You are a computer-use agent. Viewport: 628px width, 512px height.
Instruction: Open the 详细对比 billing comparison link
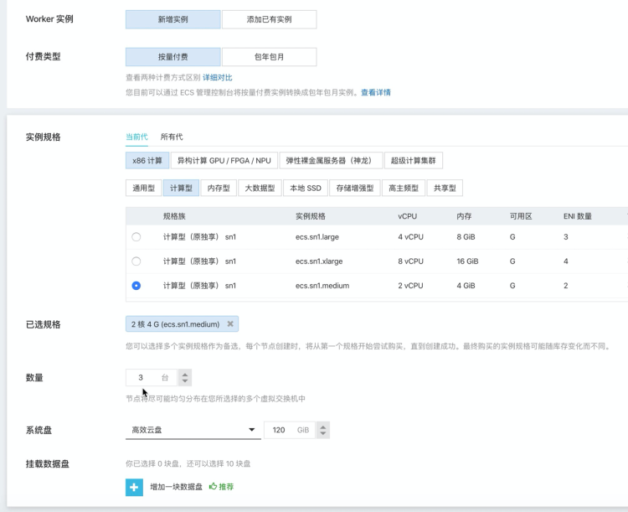218,77
